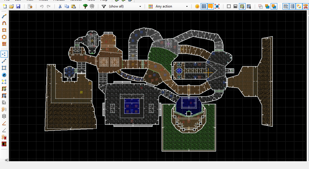Viewport: 309px width, 169px height.
Task: Select the gray slope line tool
Action: coord(4,130)
